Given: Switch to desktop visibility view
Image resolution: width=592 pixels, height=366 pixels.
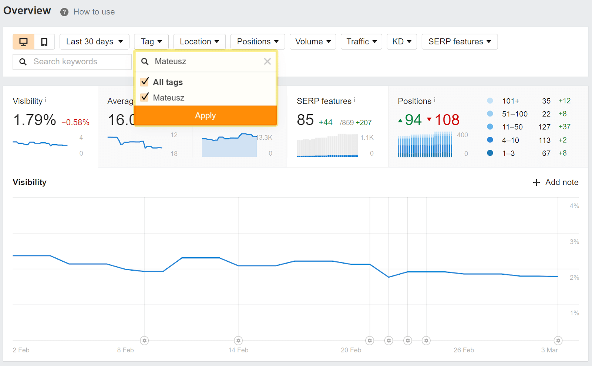Looking at the screenshot, I should coord(24,41).
